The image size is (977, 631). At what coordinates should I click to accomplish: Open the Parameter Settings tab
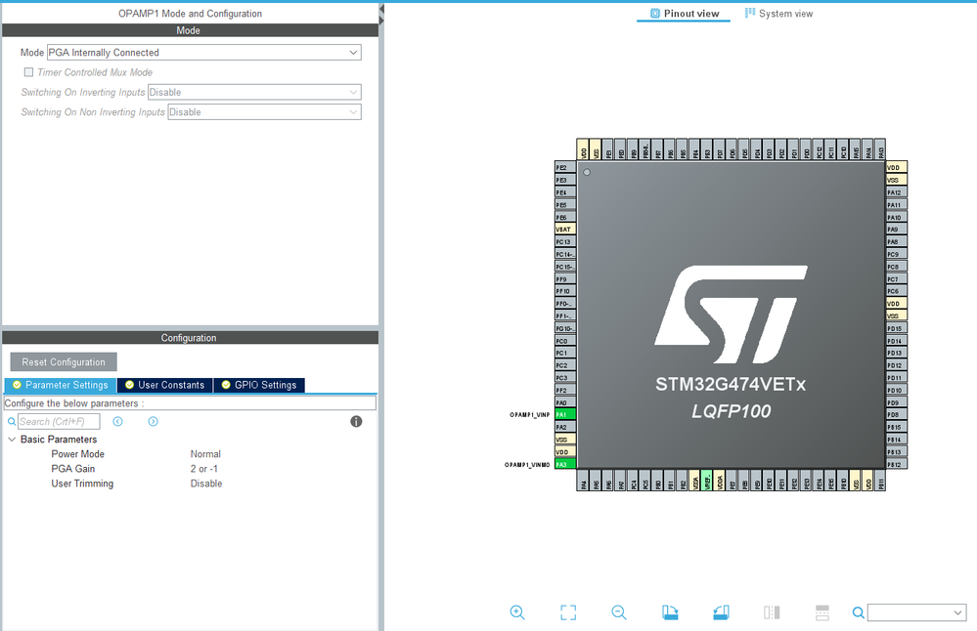point(61,385)
